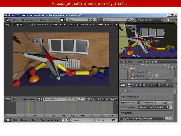Screen dimensions: 181x136
Task: Open the Визуализация menu in the top bar
Action: tap(29, 20)
